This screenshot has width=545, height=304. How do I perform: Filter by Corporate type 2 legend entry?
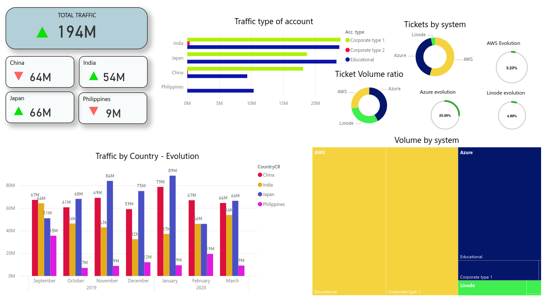(367, 50)
